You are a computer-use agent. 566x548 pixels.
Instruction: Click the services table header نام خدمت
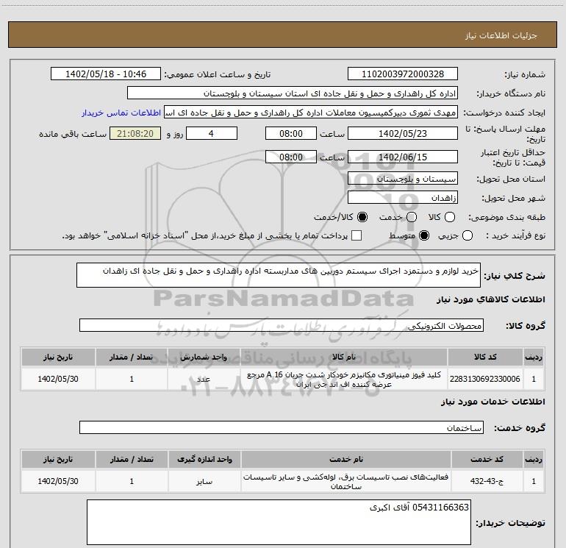point(345,459)
